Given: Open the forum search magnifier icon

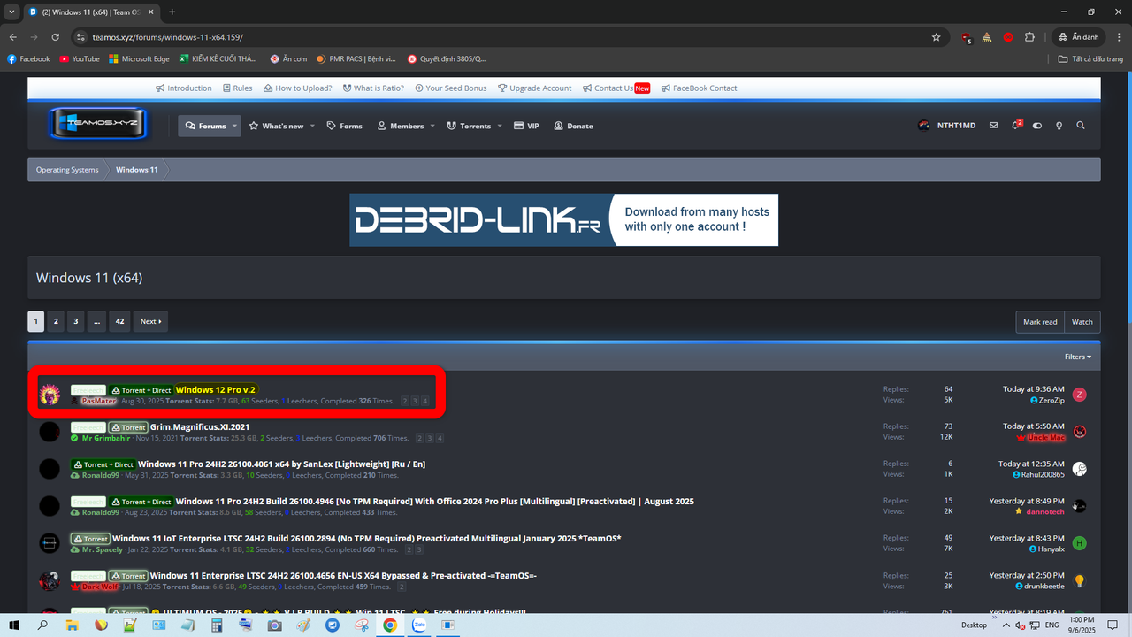Looking at the screenshot, I should point(1080,126).
